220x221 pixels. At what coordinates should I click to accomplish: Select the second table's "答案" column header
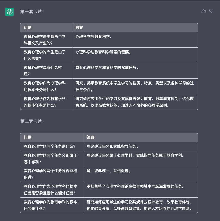pyautogui.click(x=91, y=137)
